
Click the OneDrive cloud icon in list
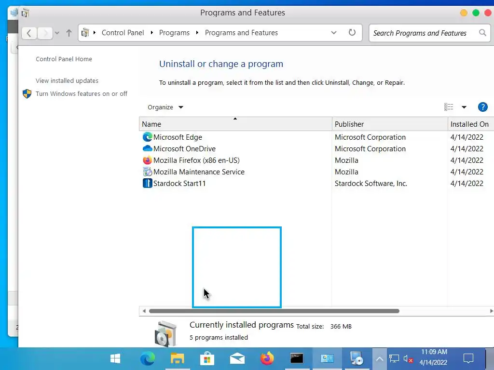coord(147,148)
